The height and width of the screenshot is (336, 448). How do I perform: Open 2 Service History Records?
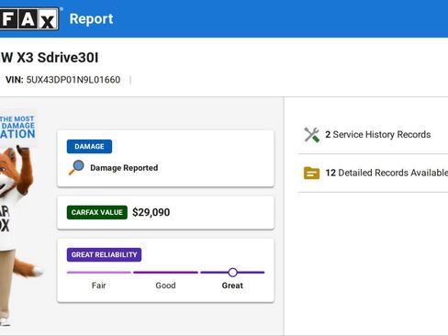[x=377, y=135]
